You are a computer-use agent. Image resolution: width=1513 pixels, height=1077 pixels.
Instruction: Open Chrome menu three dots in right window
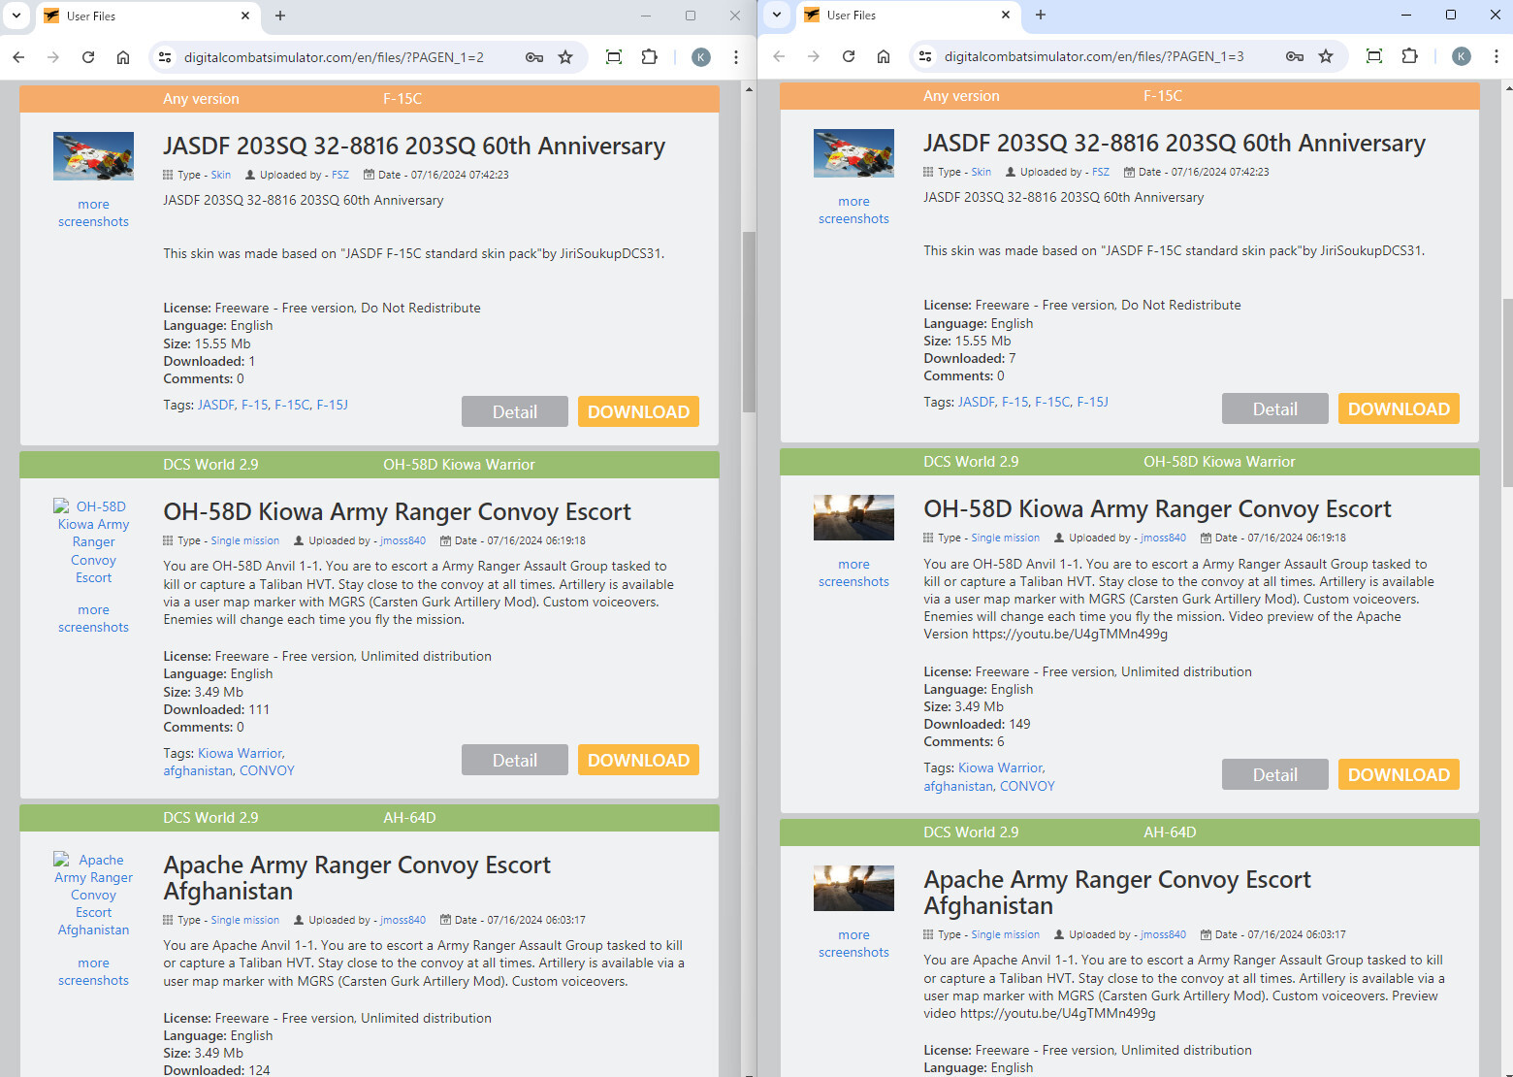click(1497, 56)
